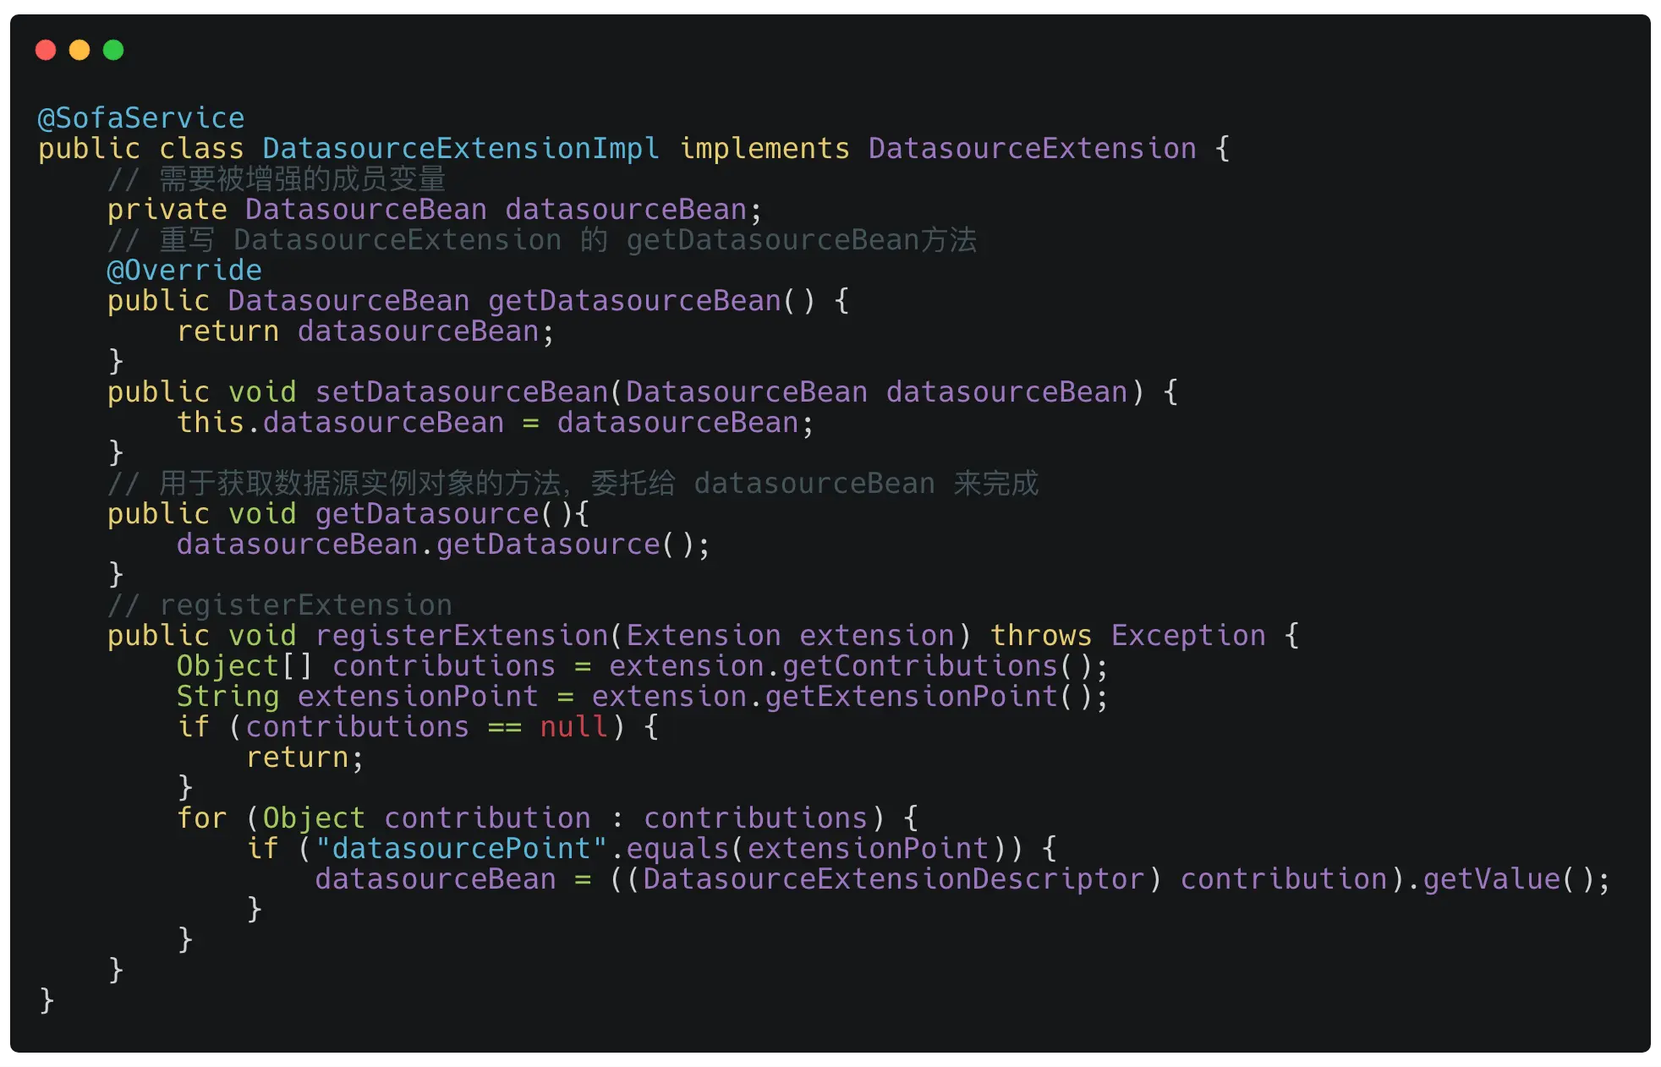Click the implements keyword

point(765,149)
